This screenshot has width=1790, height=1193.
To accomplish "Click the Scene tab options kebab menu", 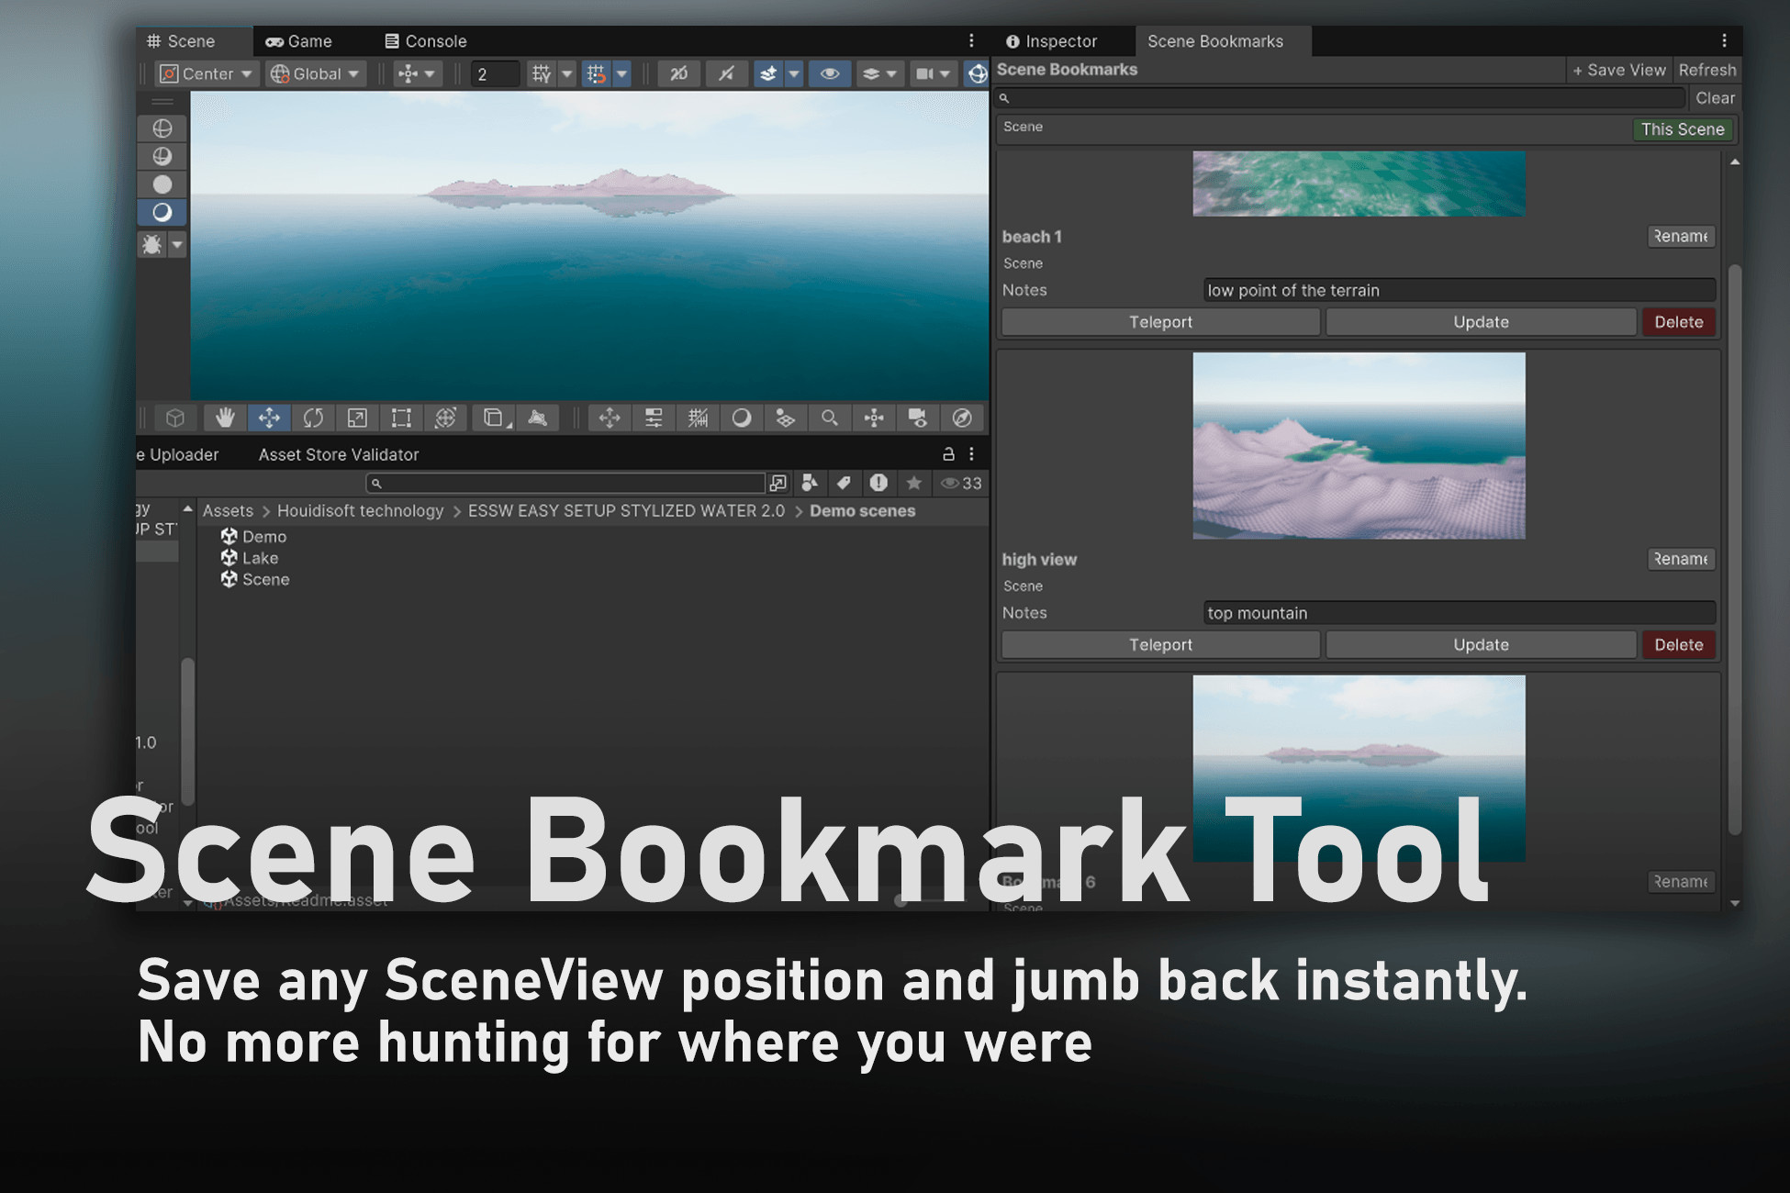I will (x=971, y=40).
